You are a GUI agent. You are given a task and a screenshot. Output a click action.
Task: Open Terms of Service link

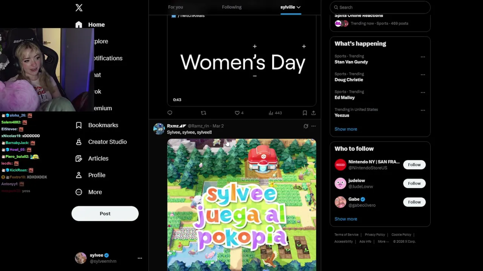[x=346, y=235]
